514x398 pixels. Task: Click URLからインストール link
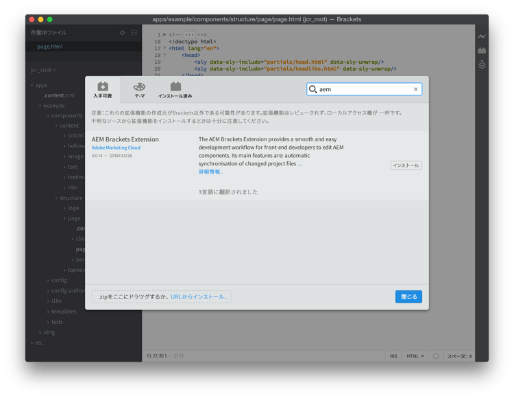[199, 296]
